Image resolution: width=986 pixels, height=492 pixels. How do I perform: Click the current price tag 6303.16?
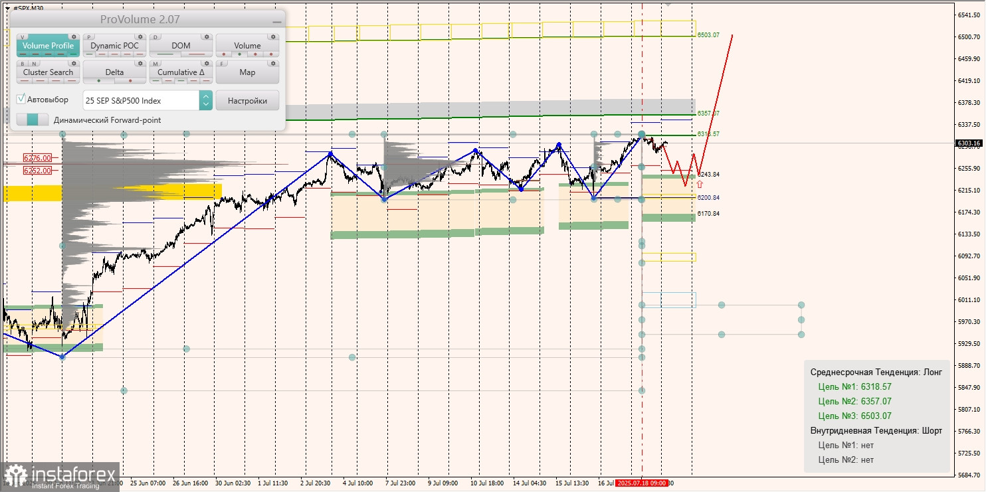[x=969, y=143]
